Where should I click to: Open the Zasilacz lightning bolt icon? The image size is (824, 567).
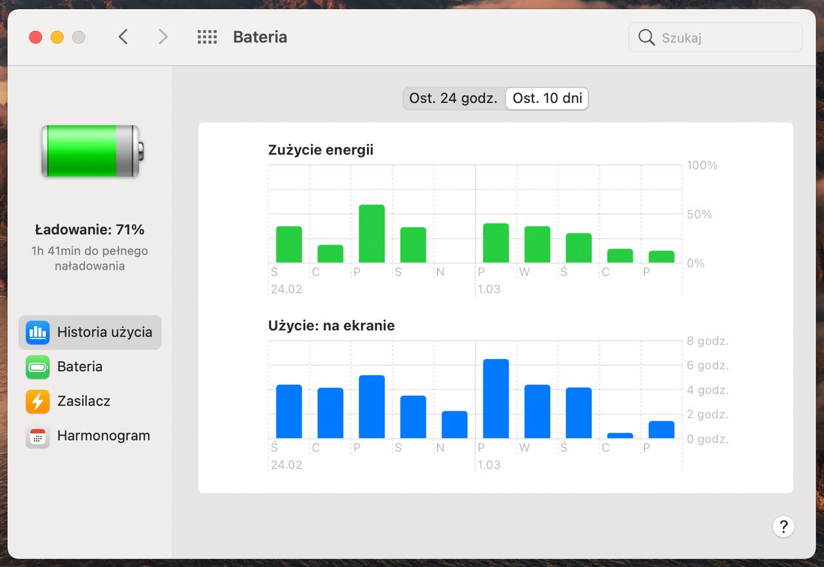click(x=37, y=401)
